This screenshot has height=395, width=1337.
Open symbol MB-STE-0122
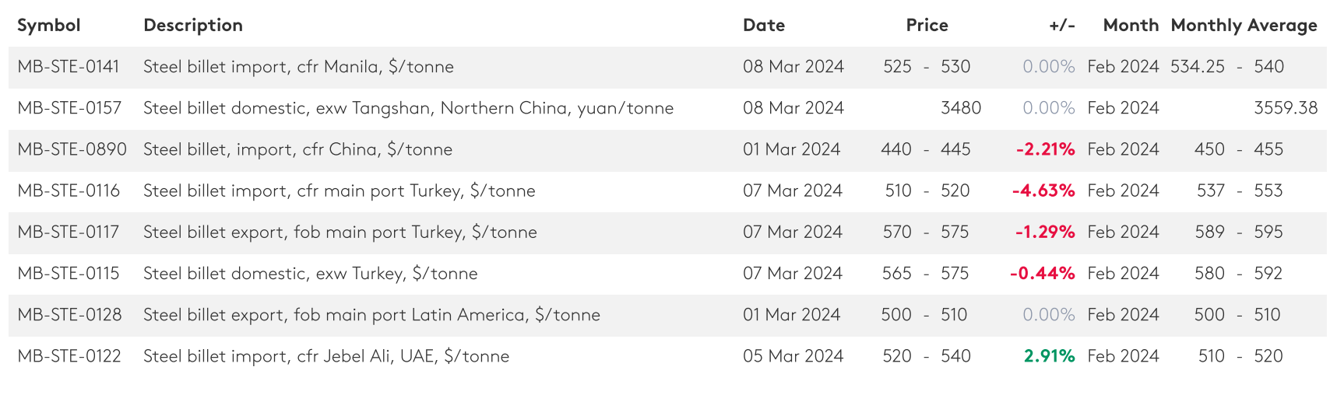(x=69, y=356)
